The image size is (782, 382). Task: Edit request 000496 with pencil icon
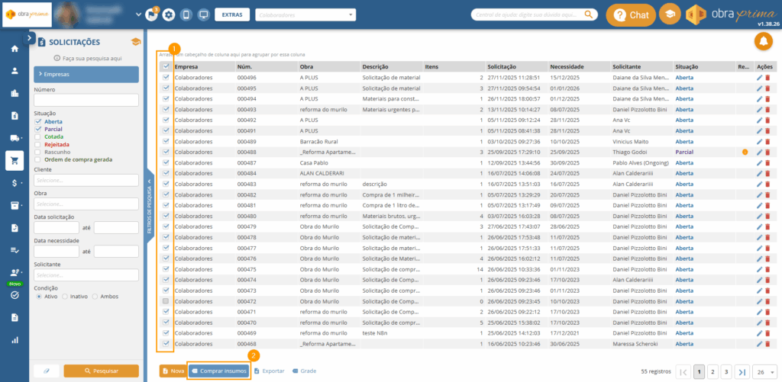point(759,78)
